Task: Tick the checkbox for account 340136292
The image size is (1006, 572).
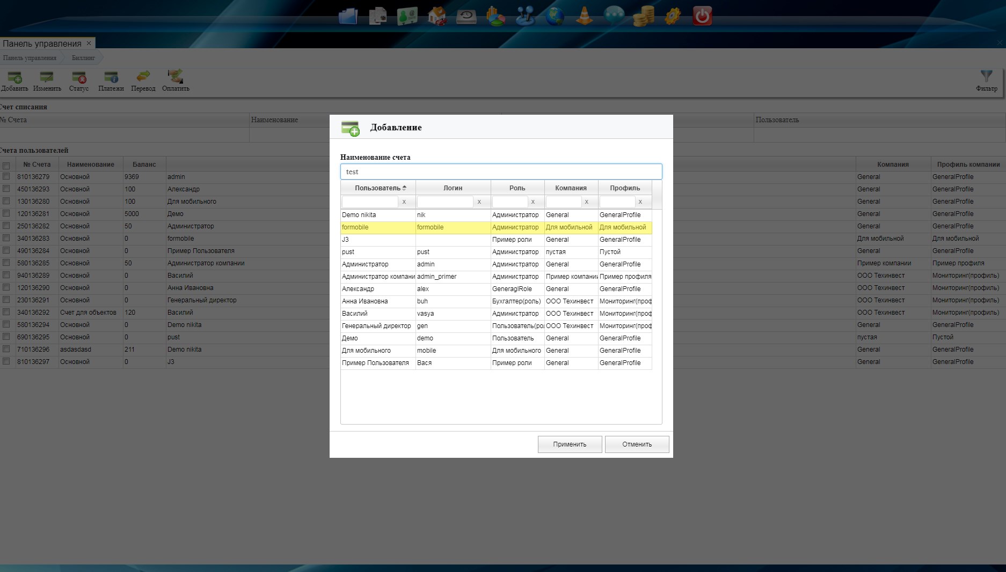Action: 6,312
